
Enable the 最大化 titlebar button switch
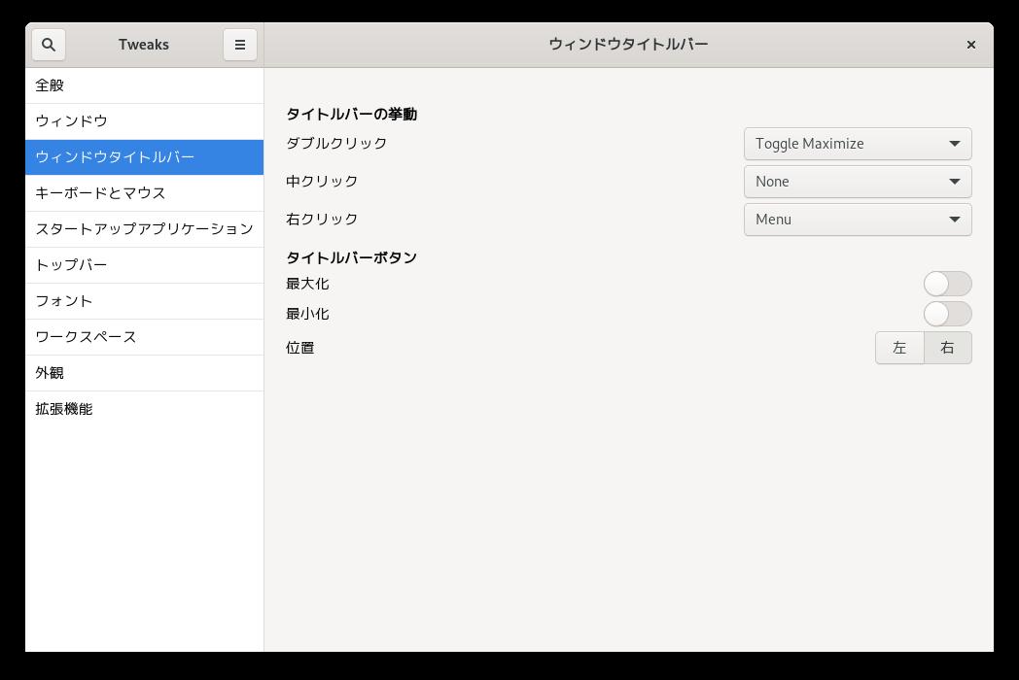pyautogui.click(x=947, y=284)
